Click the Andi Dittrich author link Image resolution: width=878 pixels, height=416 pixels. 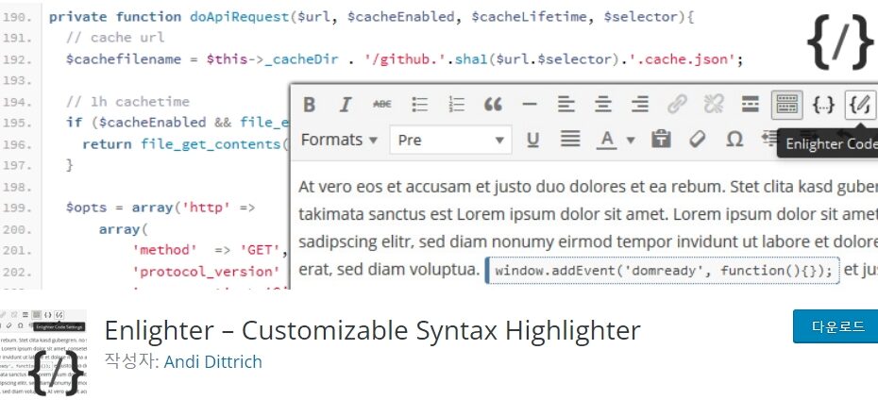[212, 362]
